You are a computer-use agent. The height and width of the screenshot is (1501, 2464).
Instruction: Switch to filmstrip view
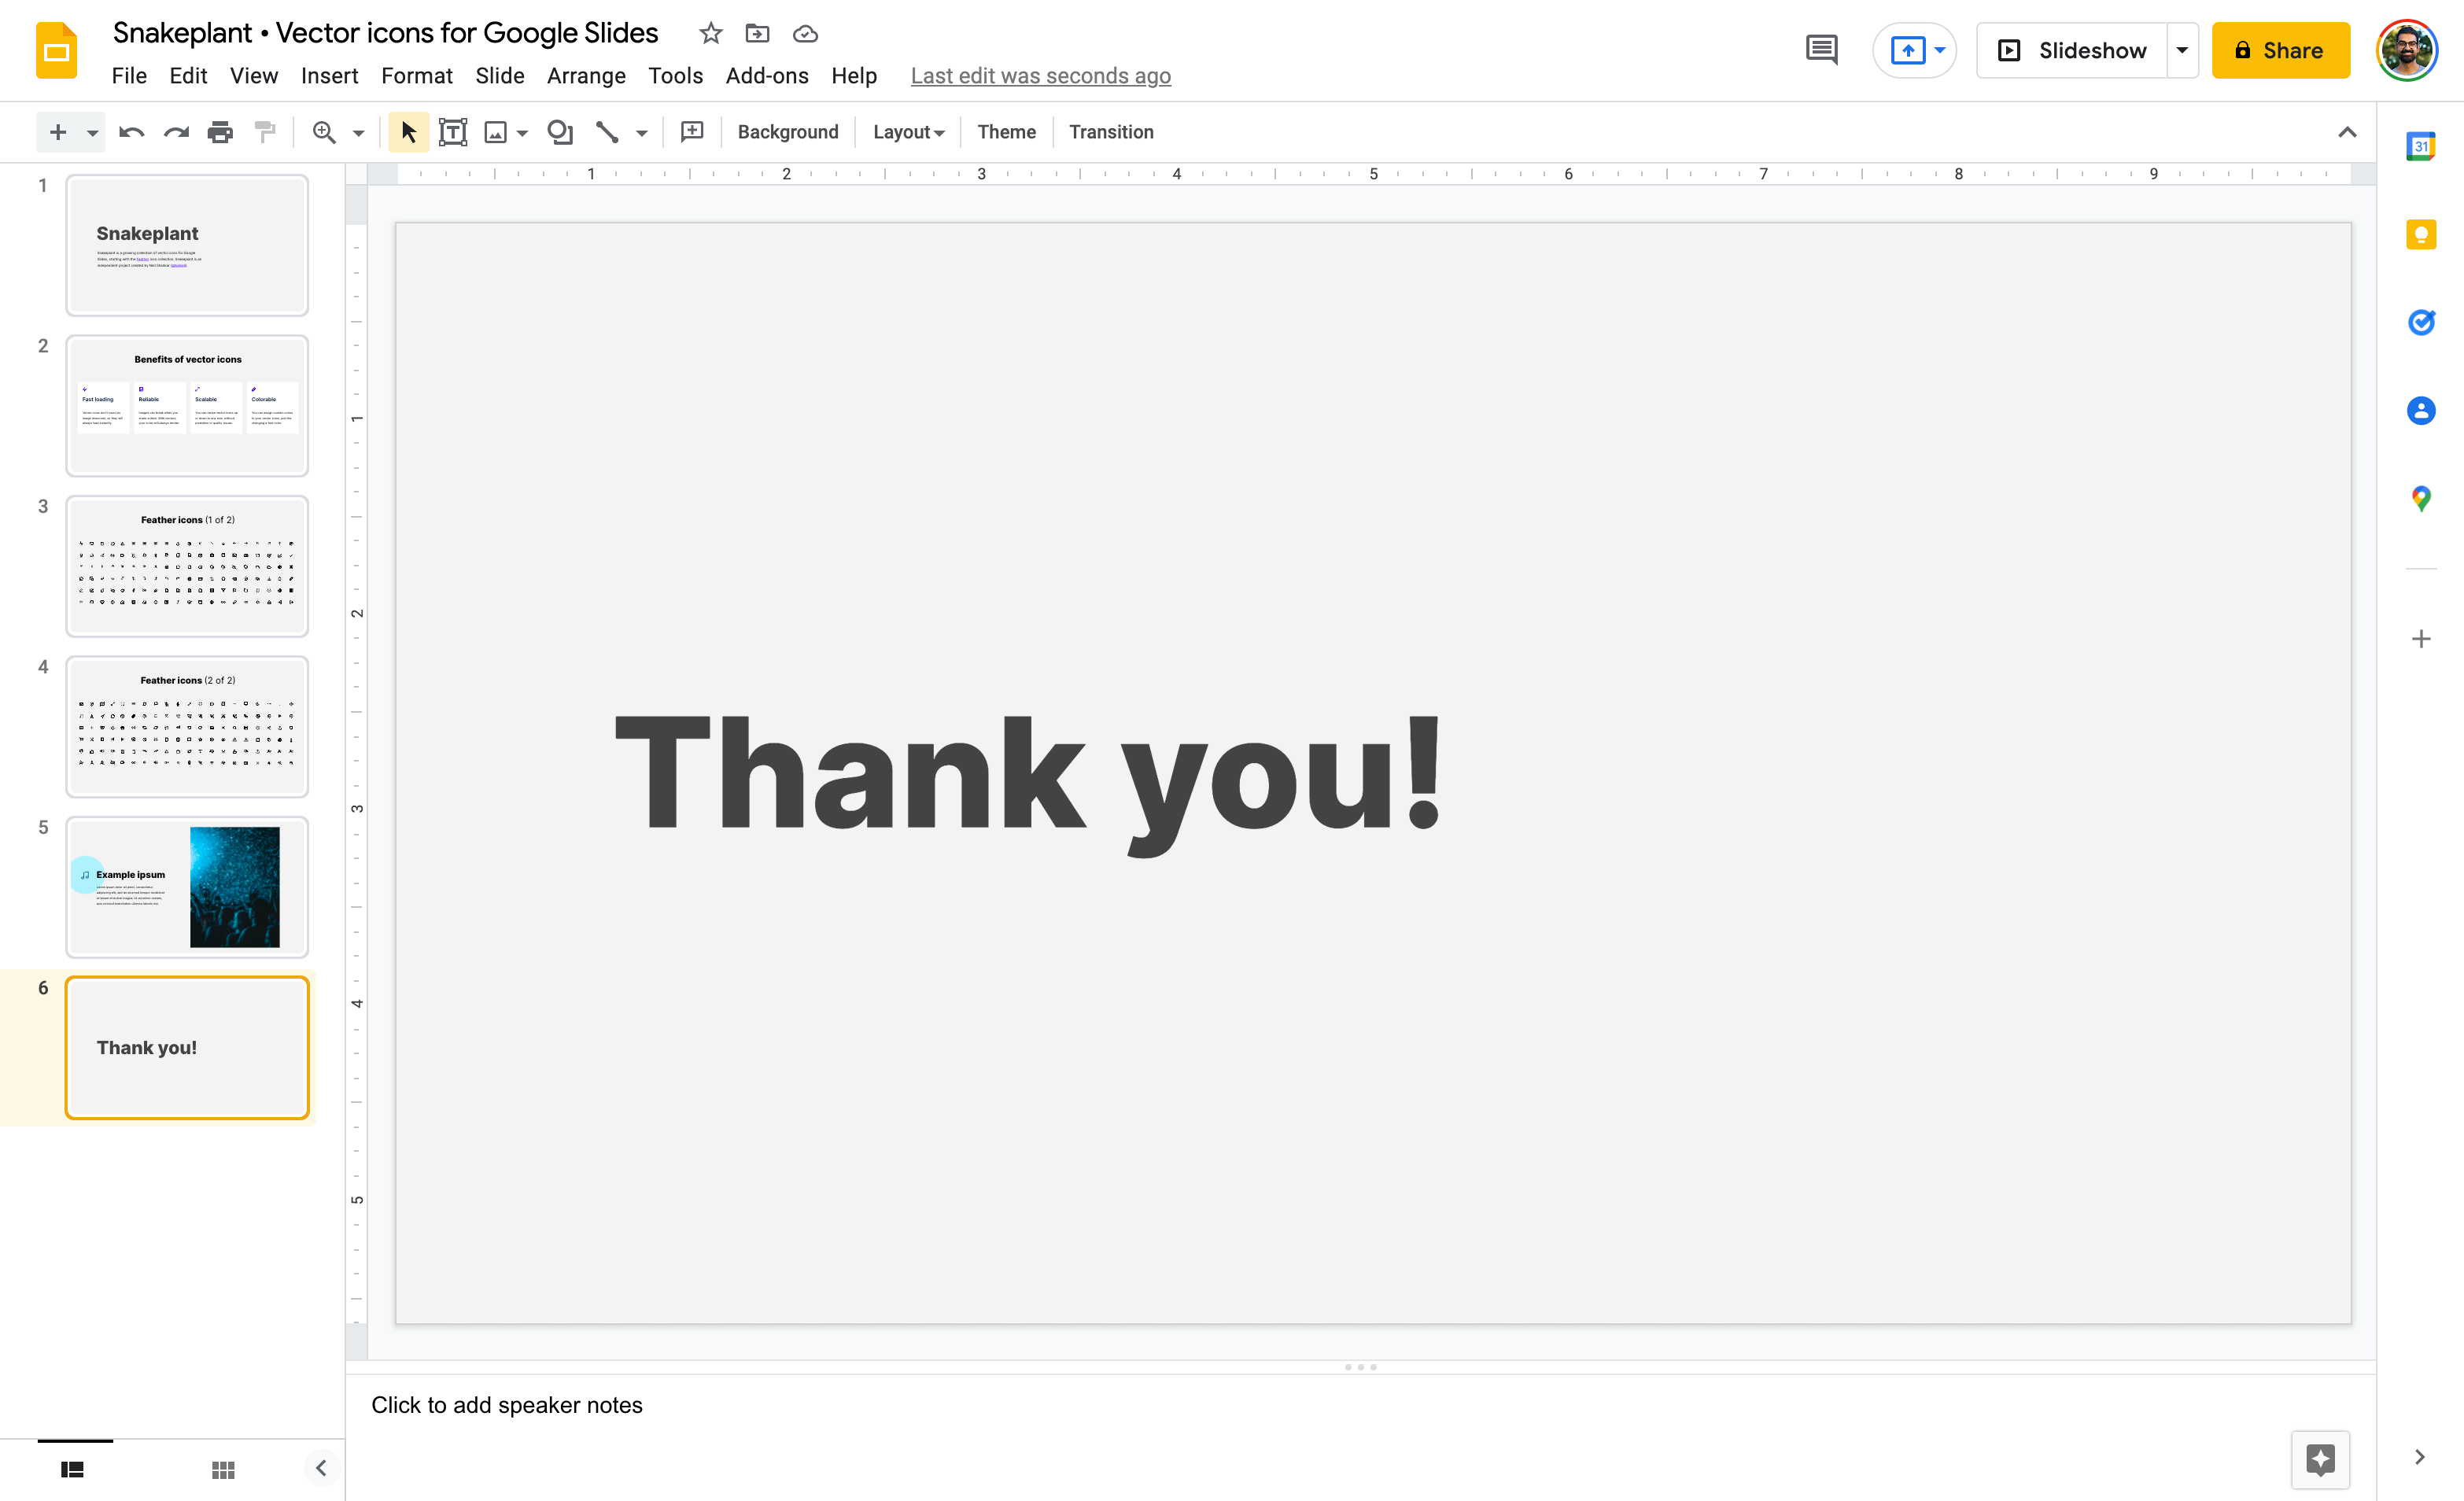(72, 1469)
